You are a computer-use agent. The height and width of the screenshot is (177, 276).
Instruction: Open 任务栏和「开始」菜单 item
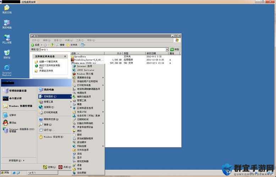click(88, 116)
